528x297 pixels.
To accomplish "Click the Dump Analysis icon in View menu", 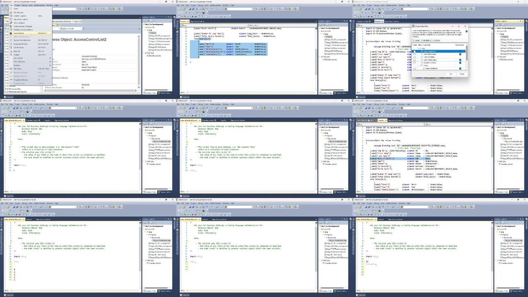I will (x=11, y=23).
